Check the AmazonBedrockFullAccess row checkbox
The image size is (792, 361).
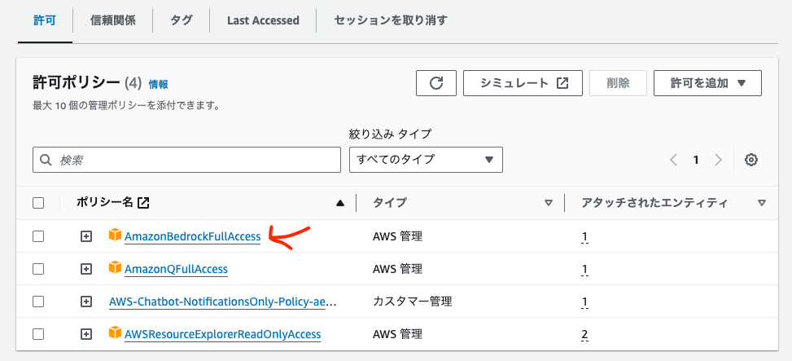click(x=37, y=236)
